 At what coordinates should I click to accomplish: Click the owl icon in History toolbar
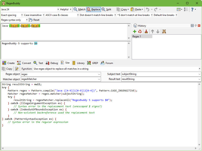point(164,31)
